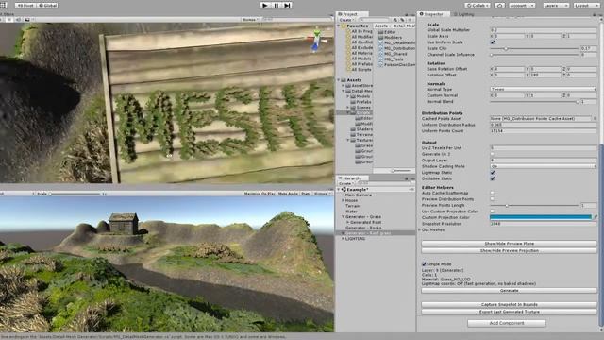The image size is (604, 340).
Task: Toggle Lightmap Static checkbox
Action: tap(493, 173)
